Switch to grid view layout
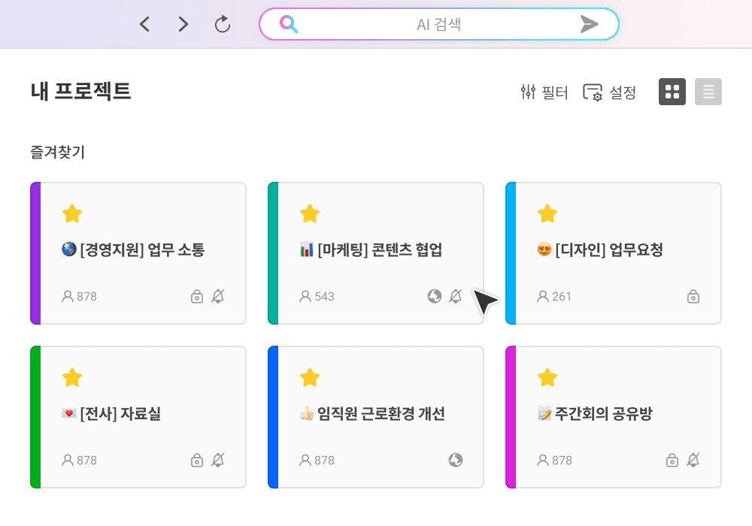752x526 pixels. pyautogui.click(x=672, y=92)
